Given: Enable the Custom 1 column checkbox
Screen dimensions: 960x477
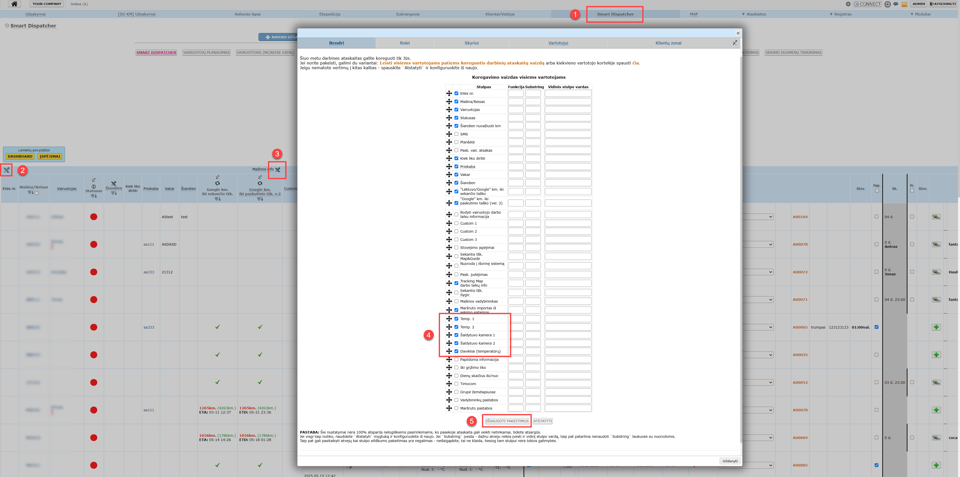Looking at the screenshot, I should 456,223.
